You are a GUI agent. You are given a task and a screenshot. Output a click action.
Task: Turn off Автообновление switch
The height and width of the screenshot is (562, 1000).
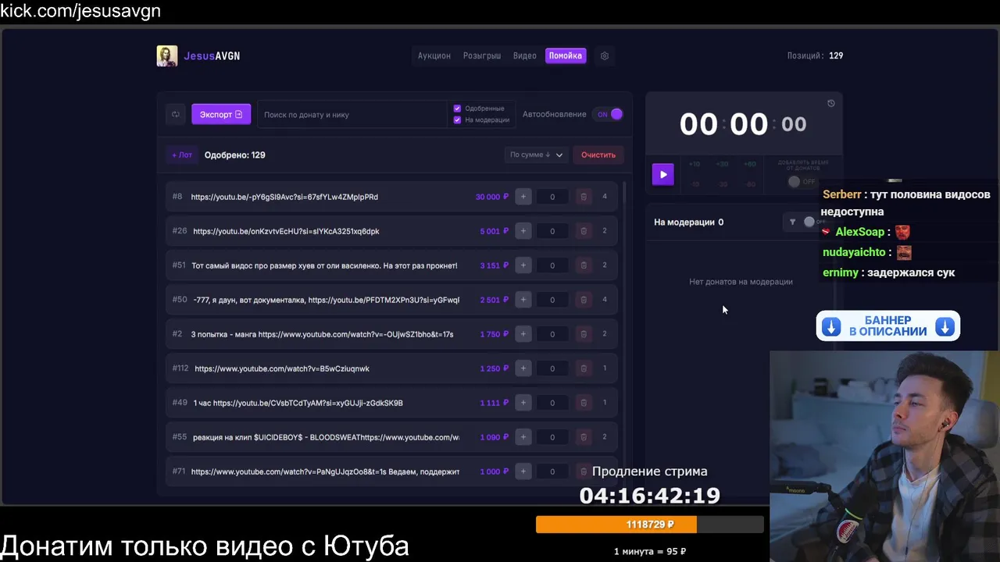(x=609, y=115)
